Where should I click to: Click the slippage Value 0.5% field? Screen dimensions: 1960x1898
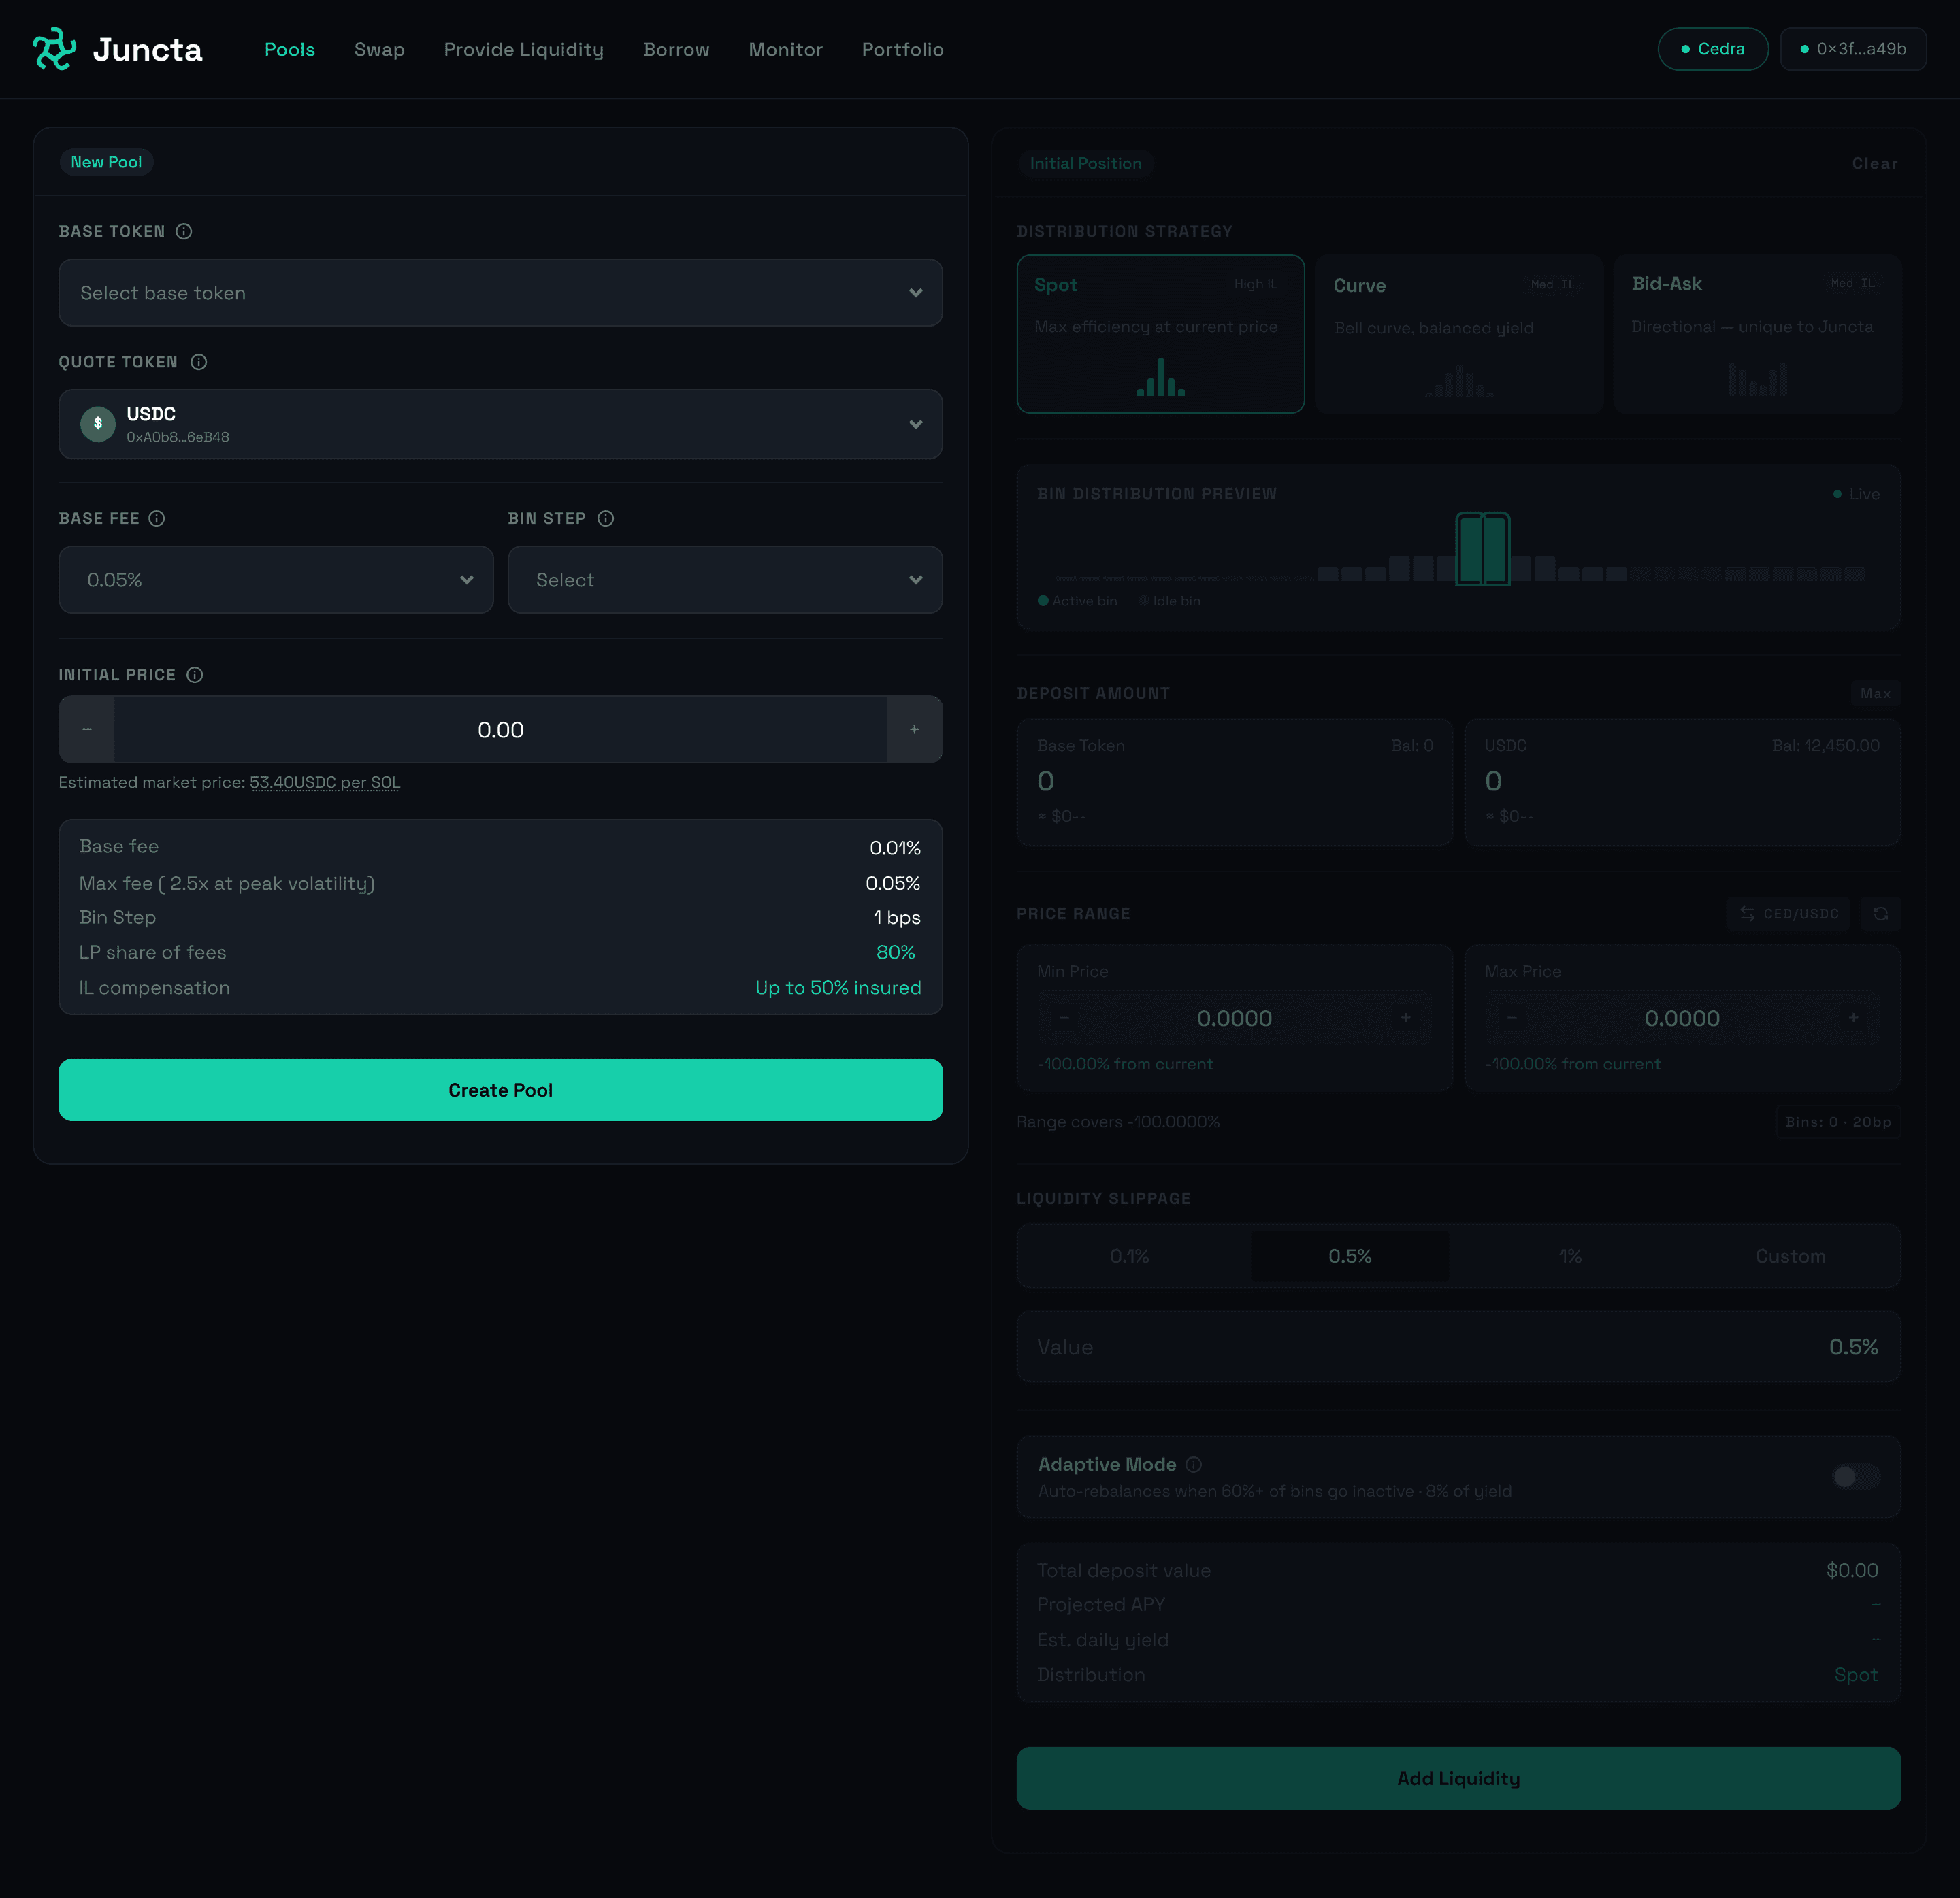(x=1459, y=1346)
